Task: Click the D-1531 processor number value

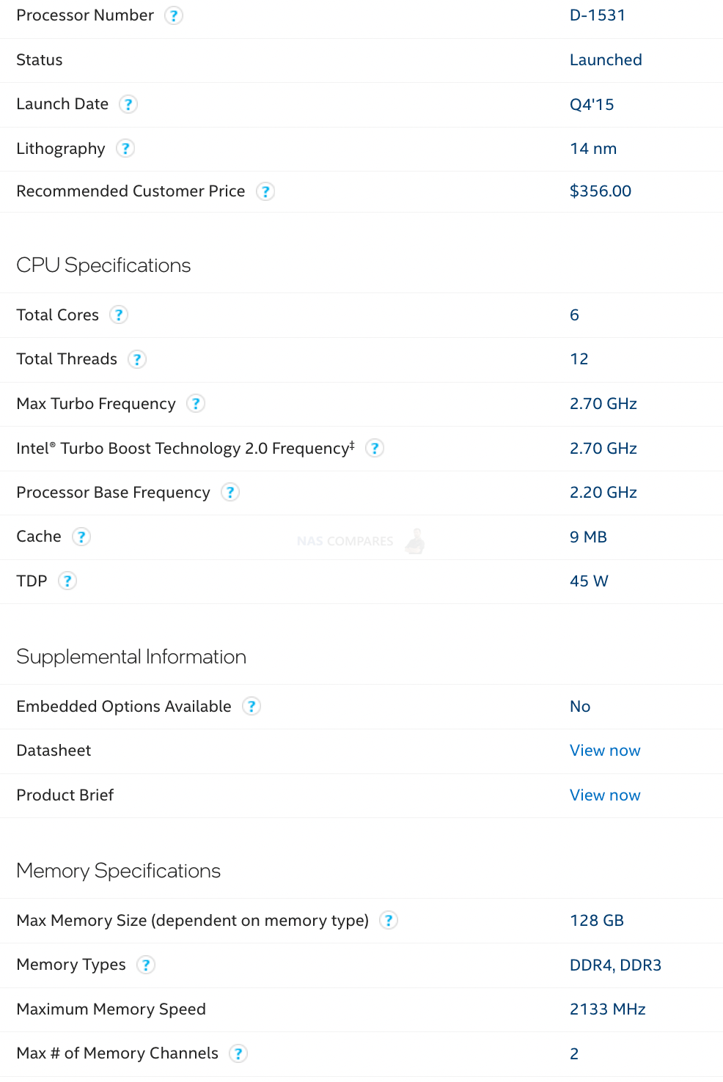Action: pyautogui.click(x=598, y=15)
